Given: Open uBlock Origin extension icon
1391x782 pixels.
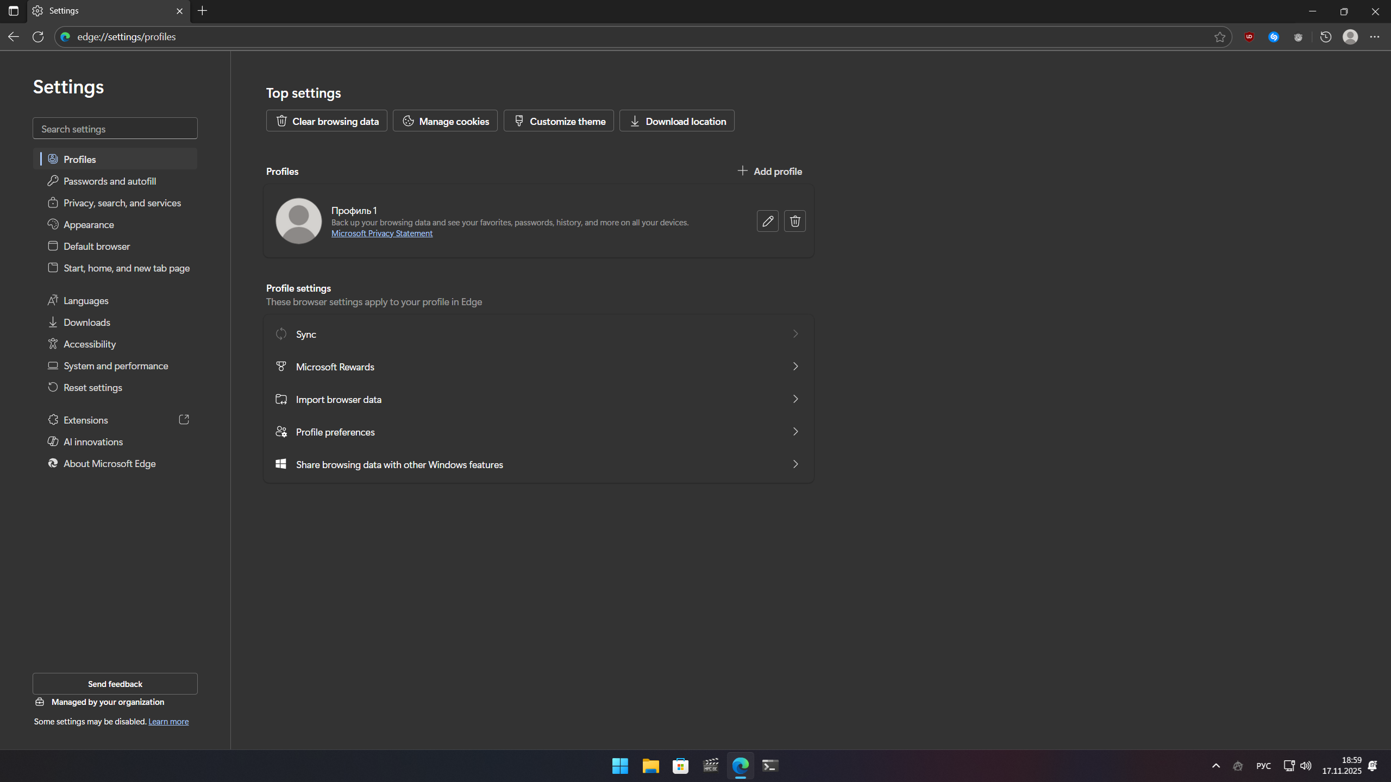Looking at the screenshot, I should (x=1249, y=37).
